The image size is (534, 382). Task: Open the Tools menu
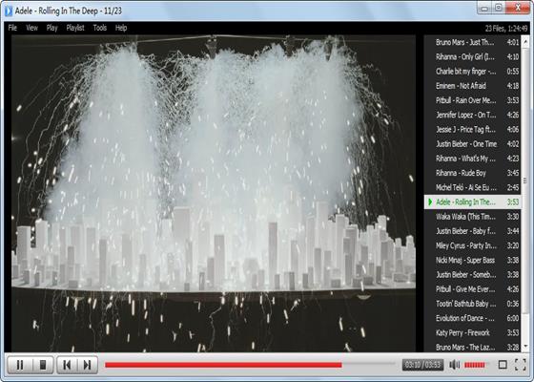100,28
